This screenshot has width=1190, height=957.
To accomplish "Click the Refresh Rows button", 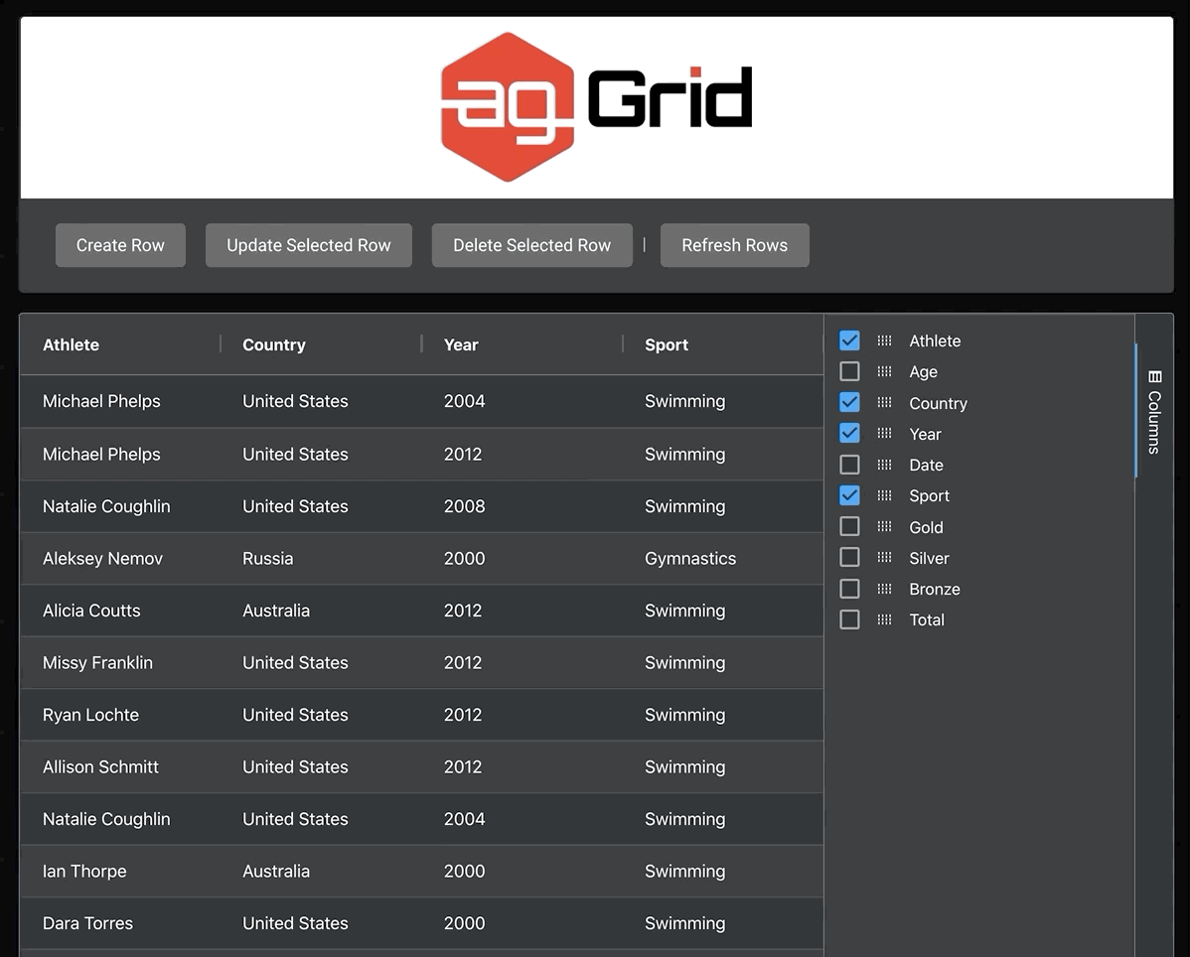I will pos(735,245).
